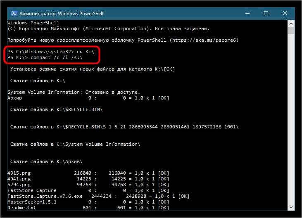The height and width of the screenshot is (218, 302).
Task: Click the 4915.png file row
Action: pos(88,173)
